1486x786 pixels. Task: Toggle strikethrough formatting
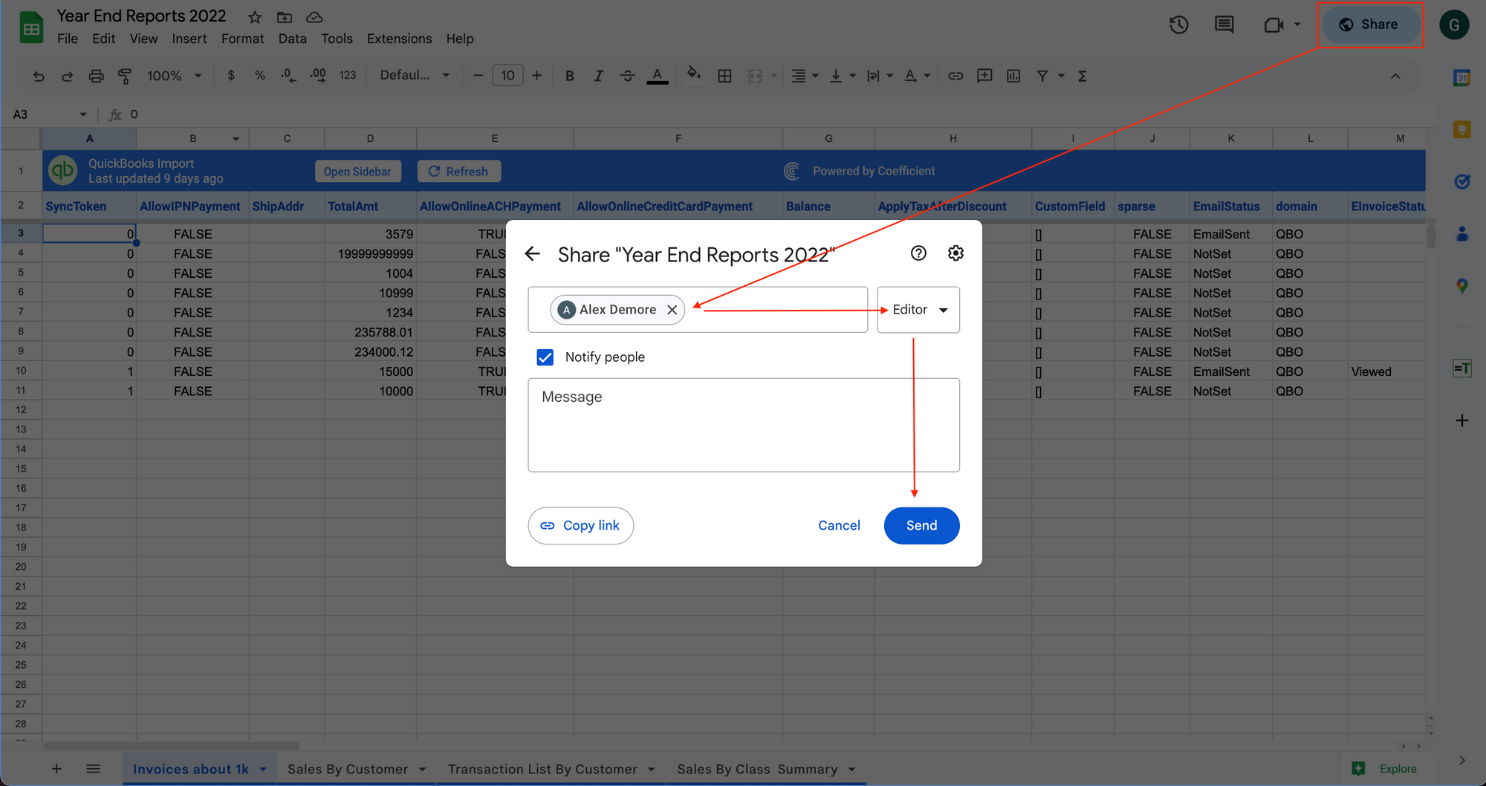coord(627,76)
